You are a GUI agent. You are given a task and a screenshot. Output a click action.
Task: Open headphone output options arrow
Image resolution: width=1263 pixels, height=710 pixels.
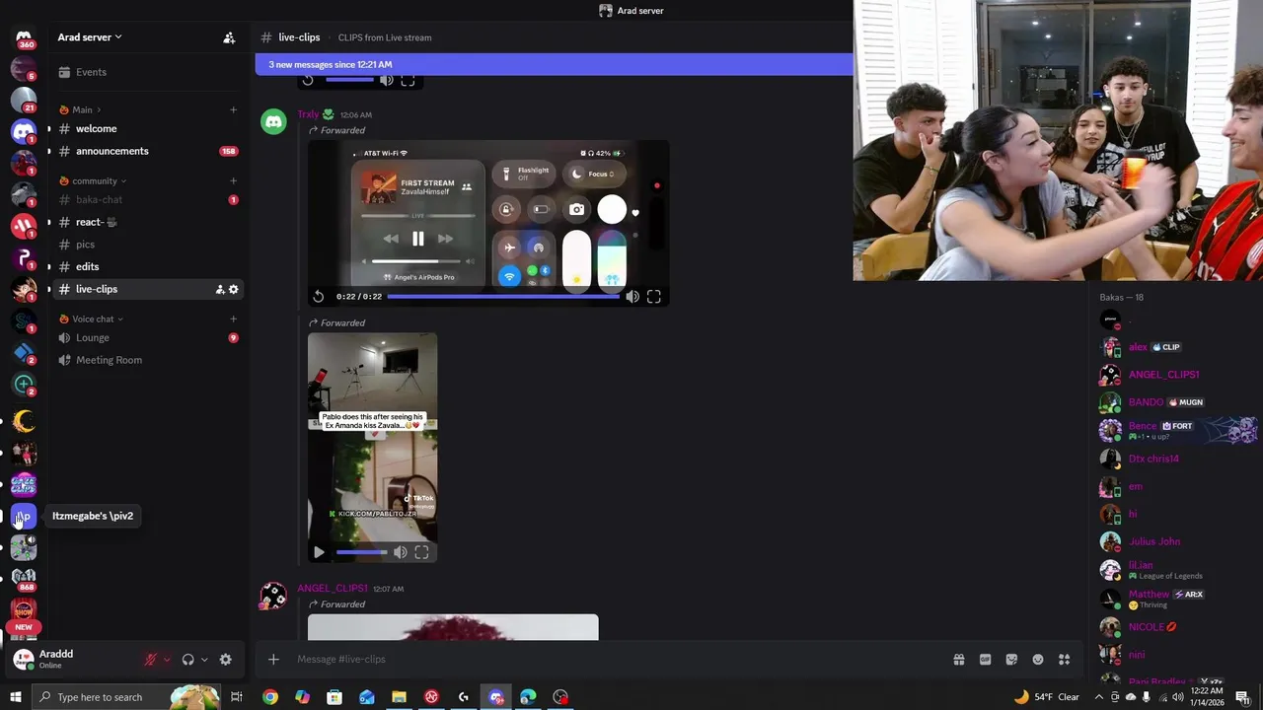coord(204,660)
